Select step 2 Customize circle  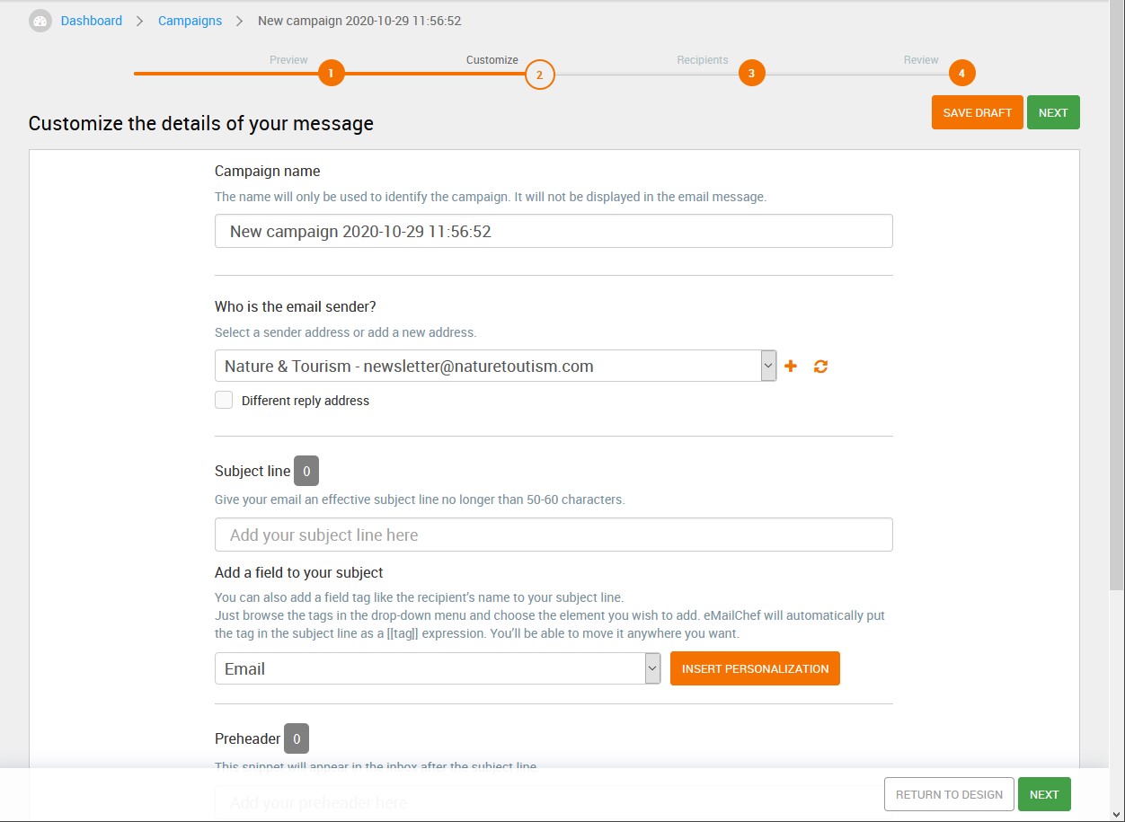tap(540, 75)
